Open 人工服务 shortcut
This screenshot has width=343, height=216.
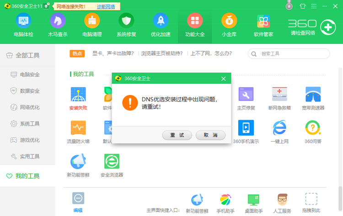point(282,203)
